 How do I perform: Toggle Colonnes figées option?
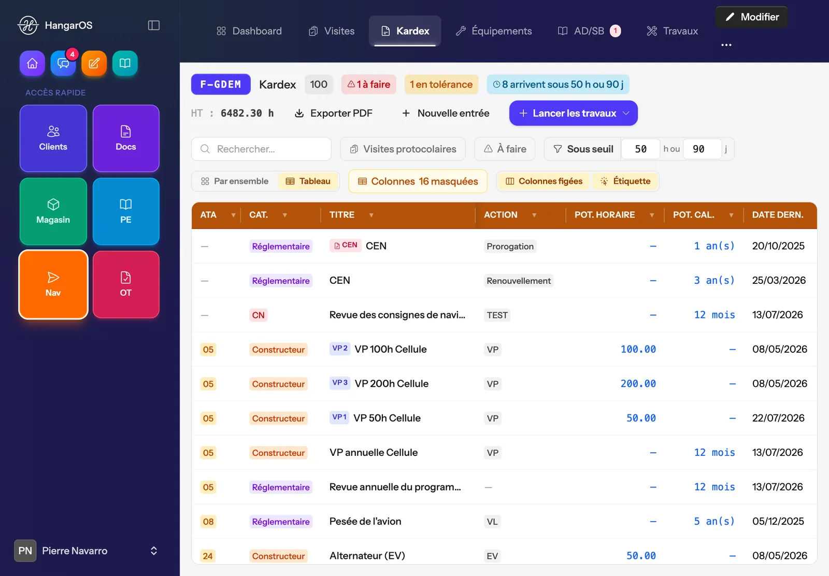click(544, 181)
